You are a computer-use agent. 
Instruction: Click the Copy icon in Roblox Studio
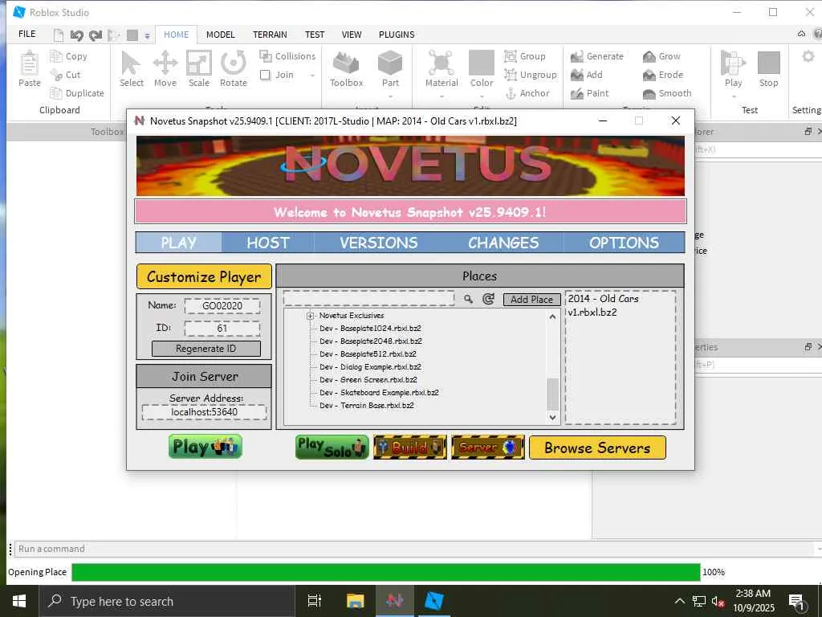pos(56,55)
